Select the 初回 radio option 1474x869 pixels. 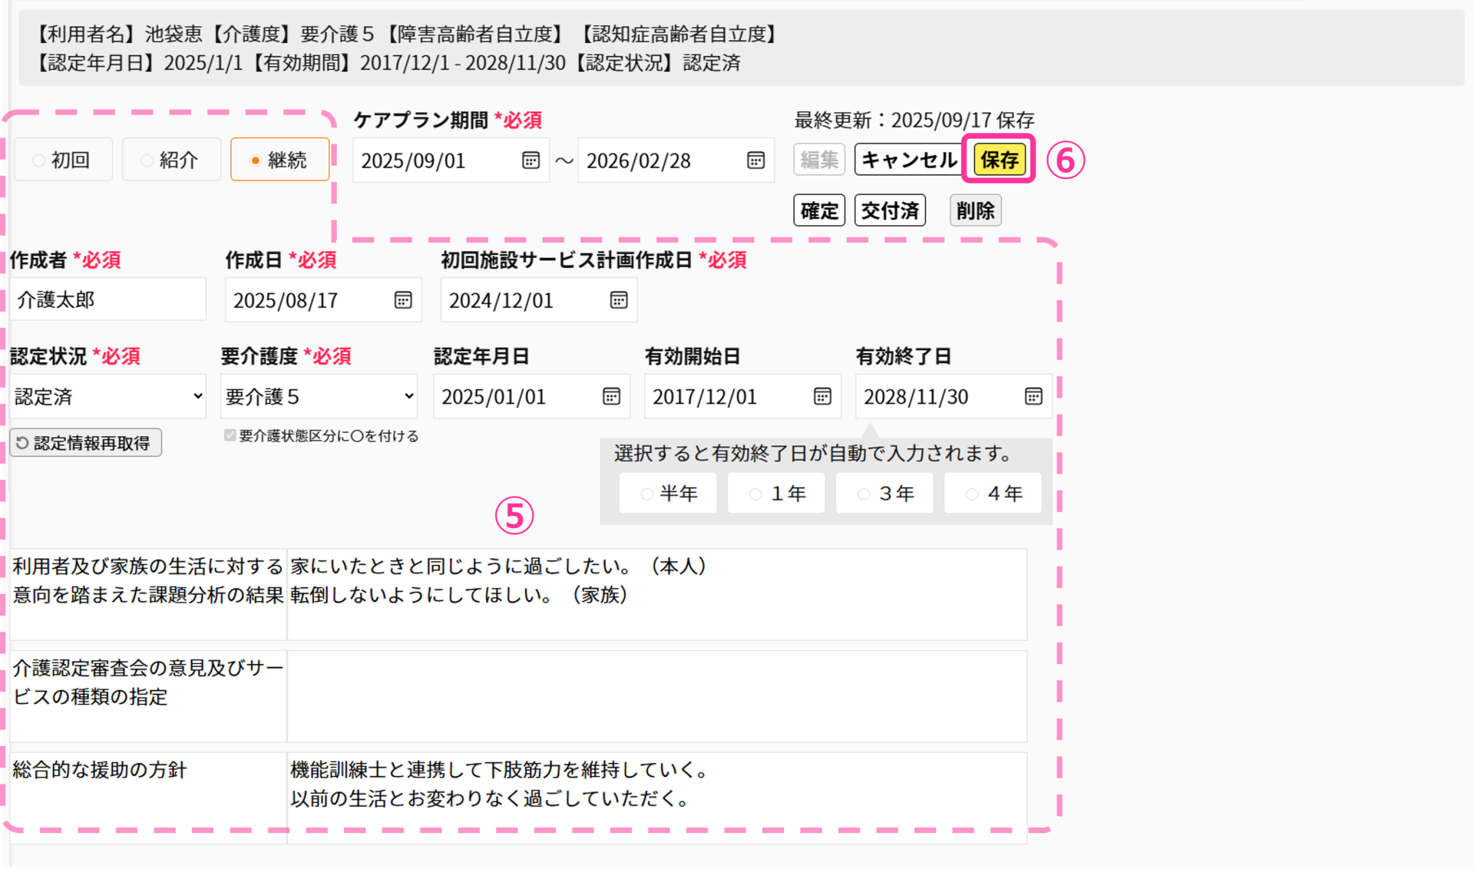[63, 160]
